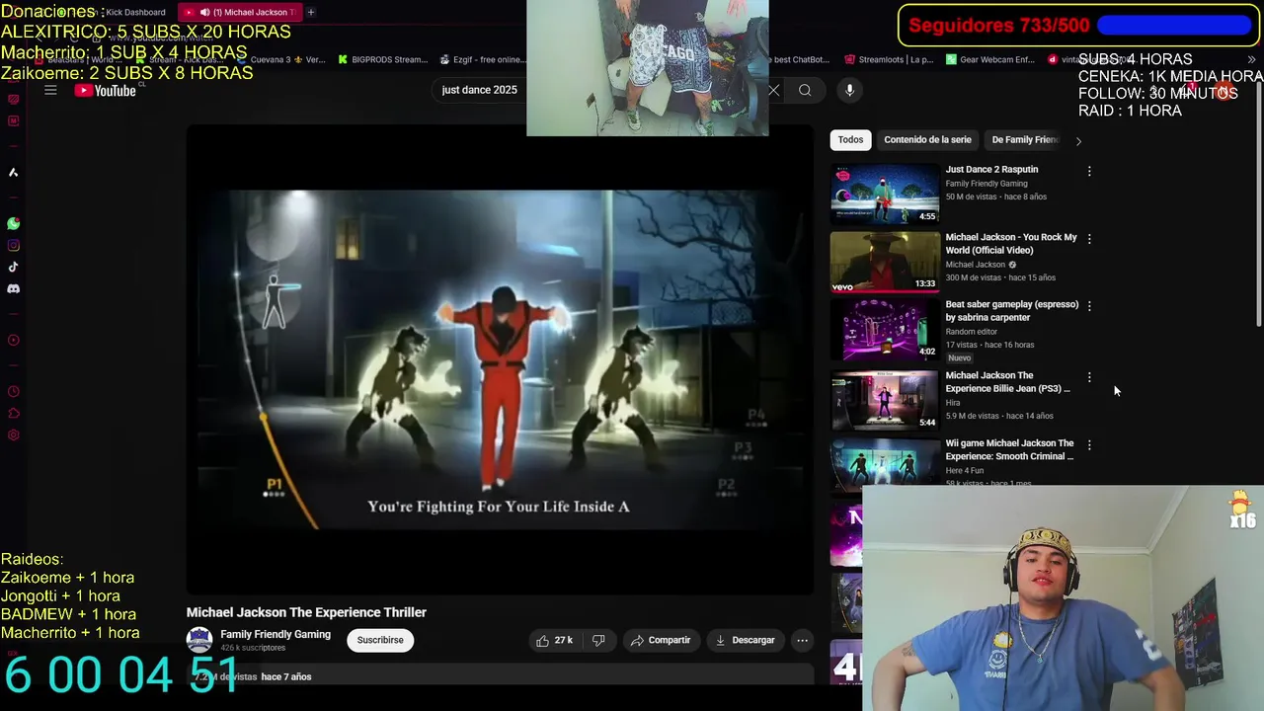Click 'Michael Jackson The Experience Thriller' video title
Screen dimensions: 1264x711
click(306, 612)
